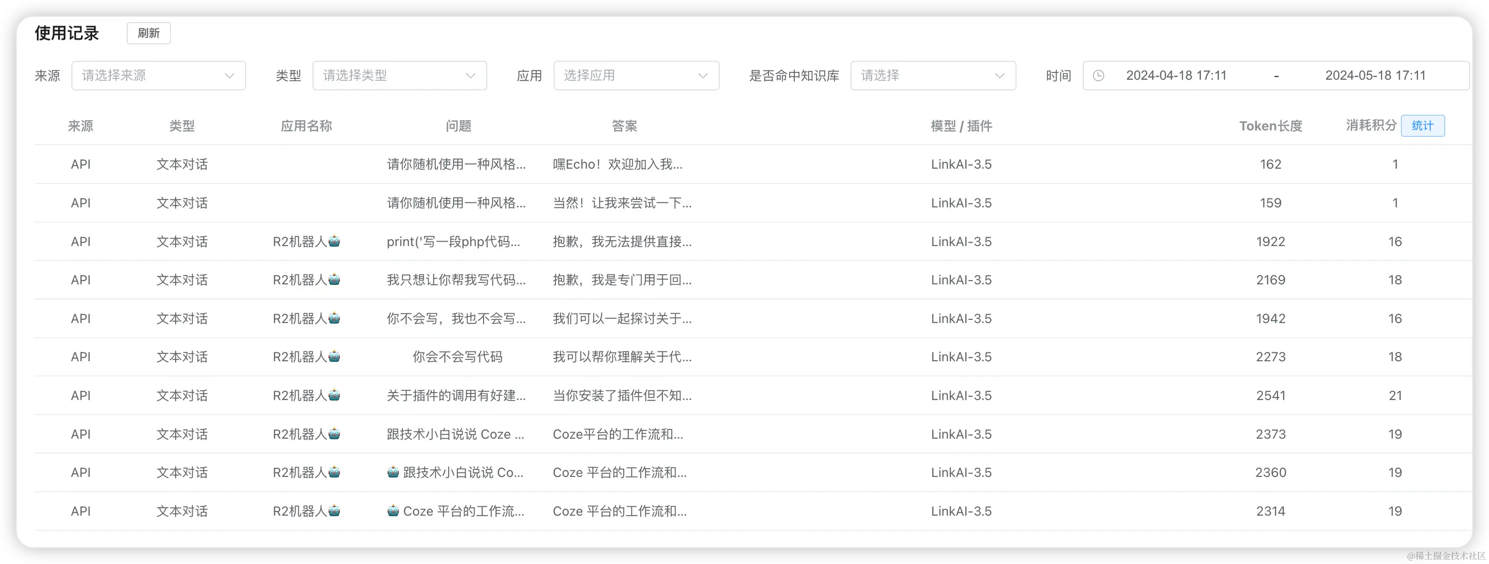Click robot emoji icon in 你会不会写代码 row
The height and width of the screenshot is (564, 1489).
tap(335, 356)
